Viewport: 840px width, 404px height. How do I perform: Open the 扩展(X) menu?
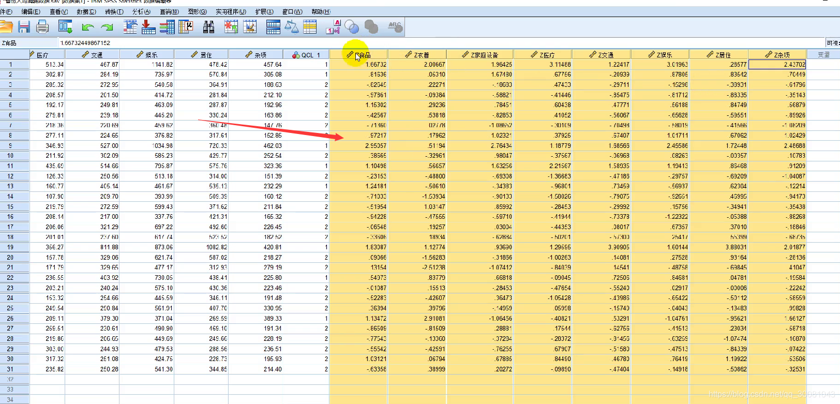click(x=264, y=11)
